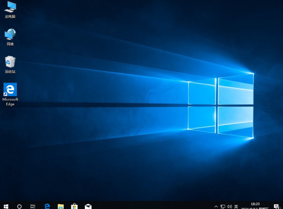Open Task View on the taskbar

pyautogui.click(x=32, y=206)
